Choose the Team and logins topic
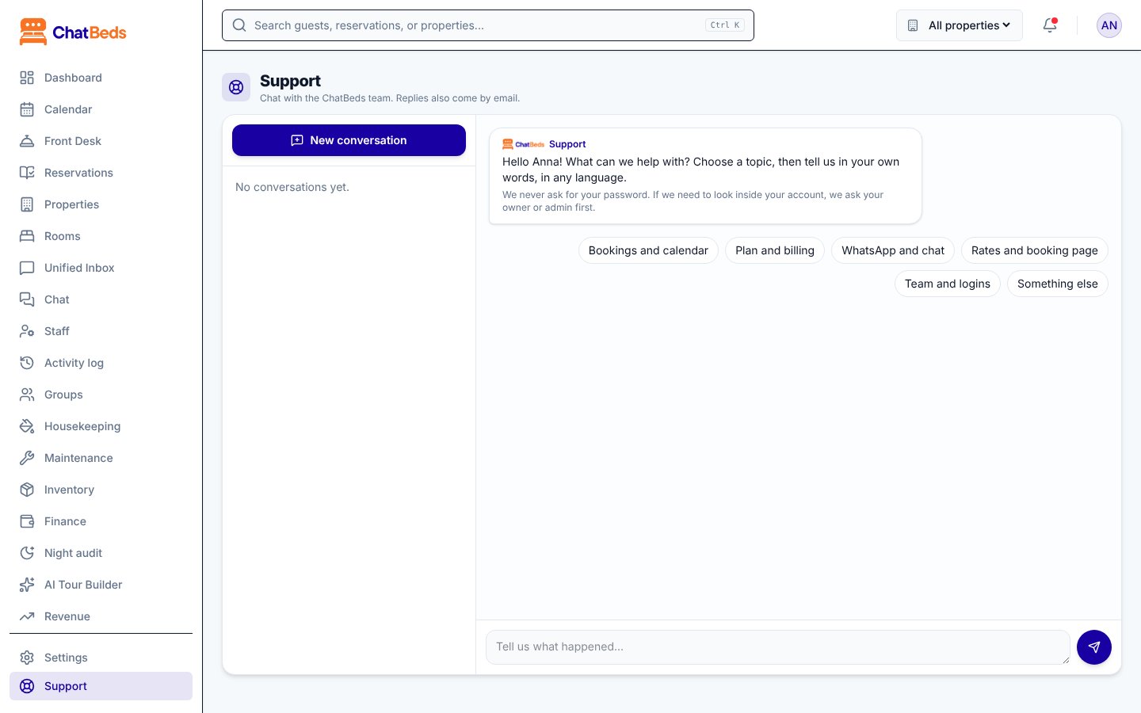 (x=948, y=284)
